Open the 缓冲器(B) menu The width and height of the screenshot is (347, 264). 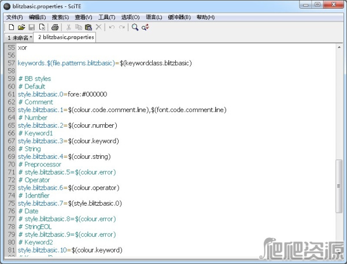179,17
